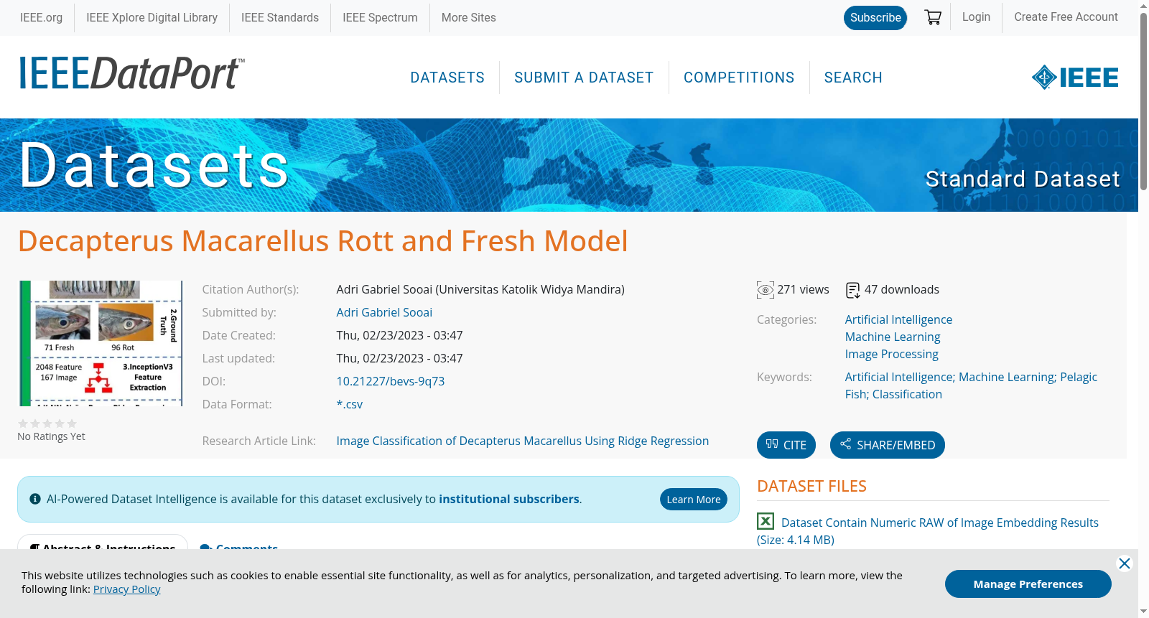Click the dataset title Decapterus Macarellus Rott and Fresh Model
This screenshot has height=618, width=1149.
[x=323, y=241]
